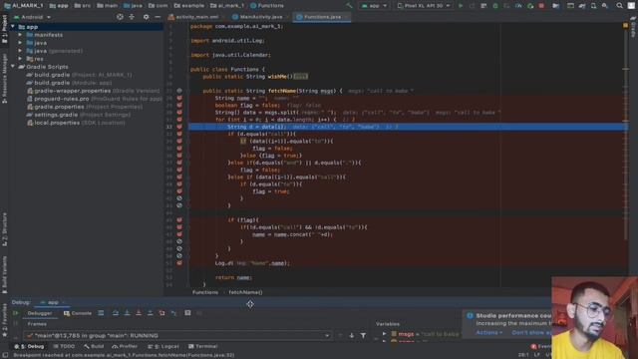The height and width of the screenshot is (359, 638).
Task: Click the Actions link in notification
Action: (x=489, y=332)
